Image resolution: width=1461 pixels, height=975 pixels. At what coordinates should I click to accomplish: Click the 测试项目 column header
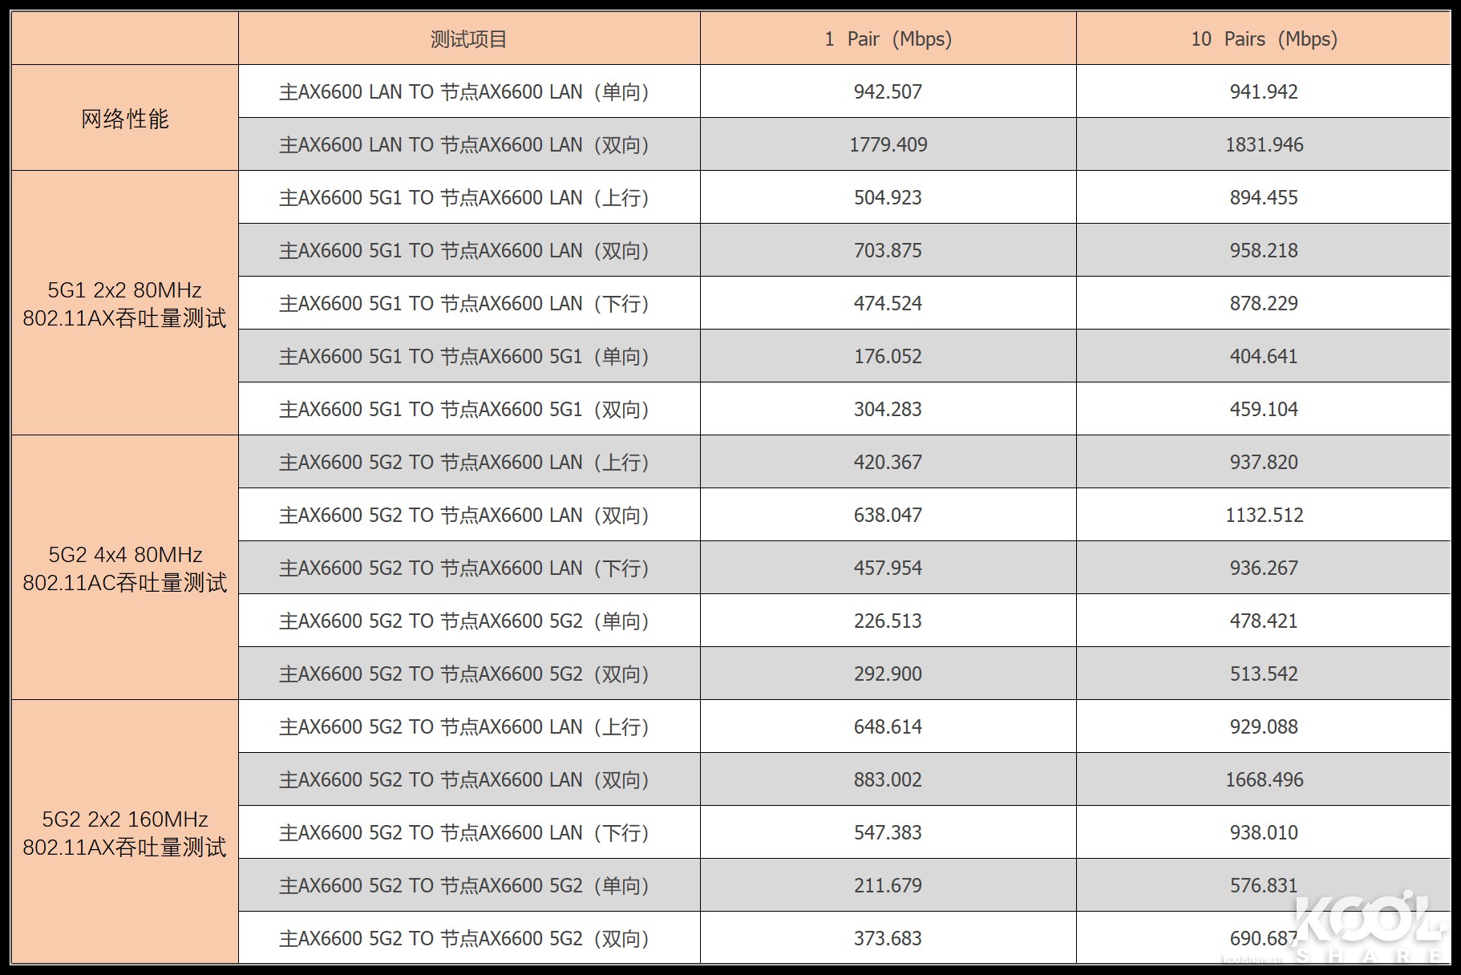point(468,39)
